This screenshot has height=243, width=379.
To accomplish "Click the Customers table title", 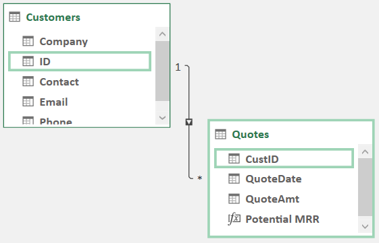I will 53,18.
